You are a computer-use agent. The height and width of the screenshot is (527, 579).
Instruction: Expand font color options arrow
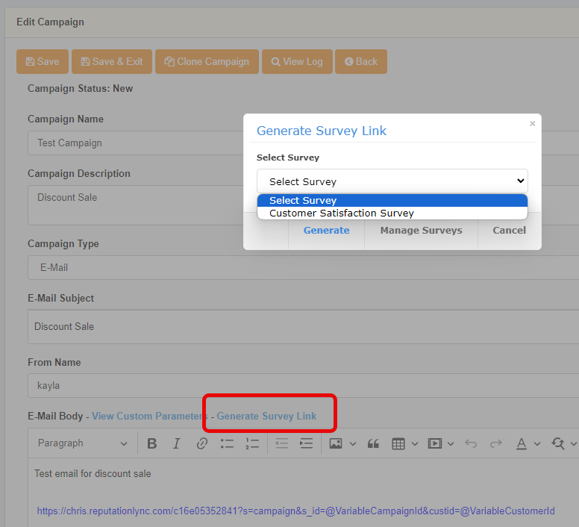[538, 444]
